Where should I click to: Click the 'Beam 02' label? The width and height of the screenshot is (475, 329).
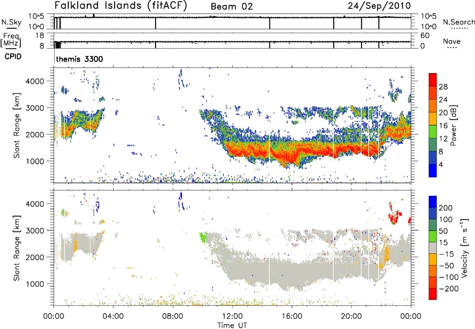232,7
